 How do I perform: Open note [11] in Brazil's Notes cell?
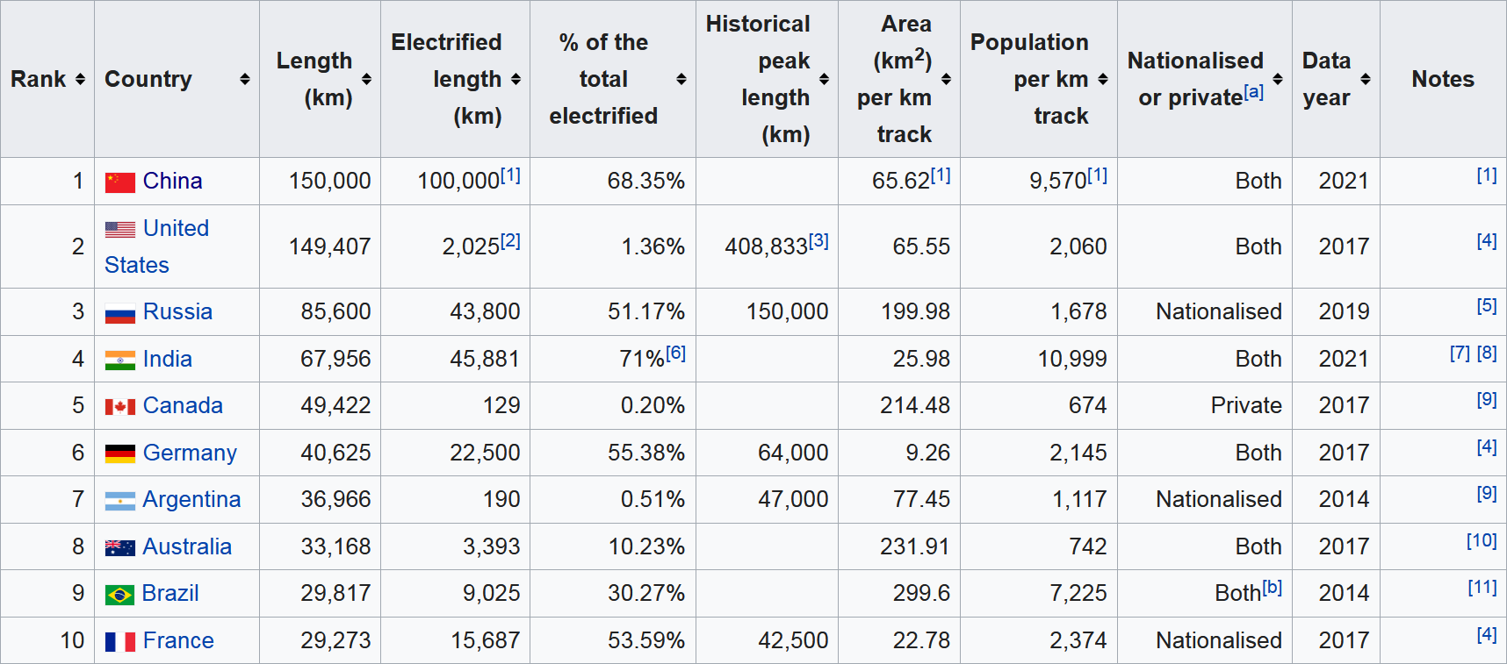(x=1482, y=588)
